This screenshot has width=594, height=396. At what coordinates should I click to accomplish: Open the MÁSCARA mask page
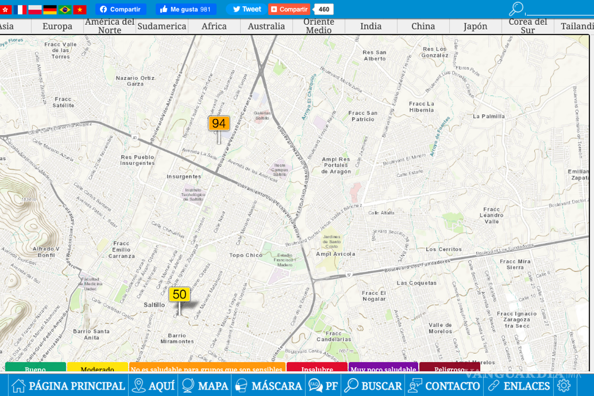tap(270, 386)
